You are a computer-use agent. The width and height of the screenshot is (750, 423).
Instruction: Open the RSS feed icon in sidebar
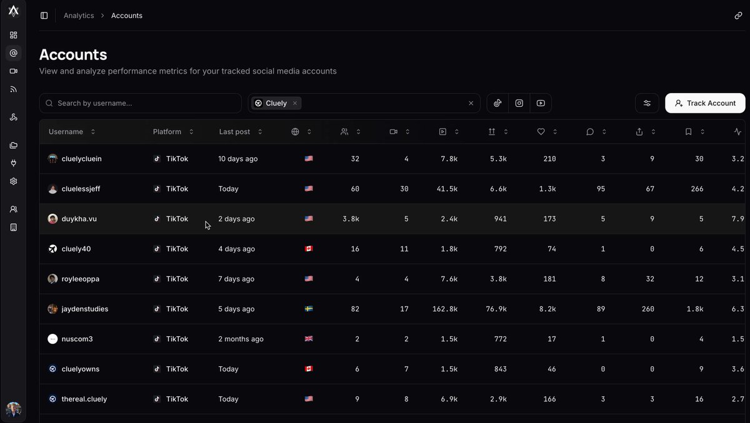point(14,89)
